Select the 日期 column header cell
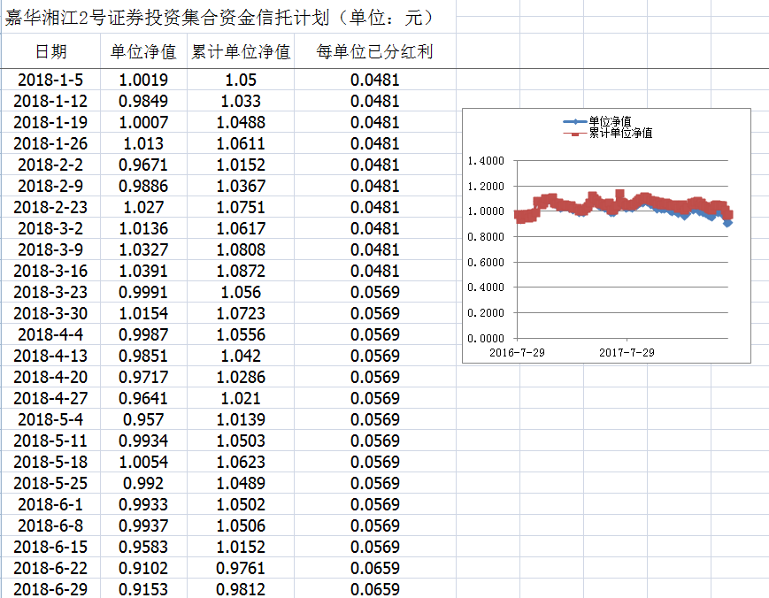 [x=50, y=52]
